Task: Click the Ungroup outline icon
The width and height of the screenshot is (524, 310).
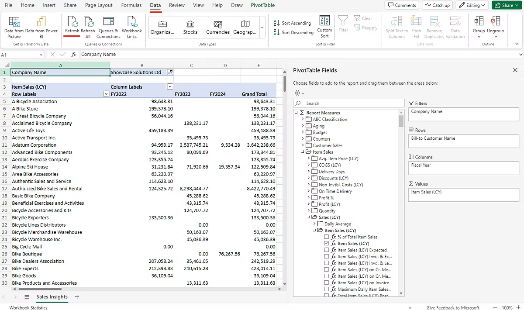Action: tap(495, 22)
